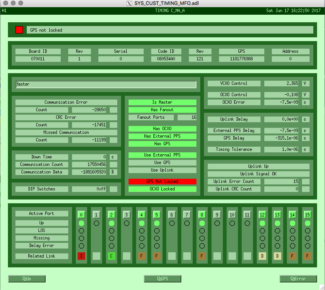Viewport: 325px width, 290px height.
Task: Click the Board ID value 070011
Action: pyautogui.click(x=38, y=59)
